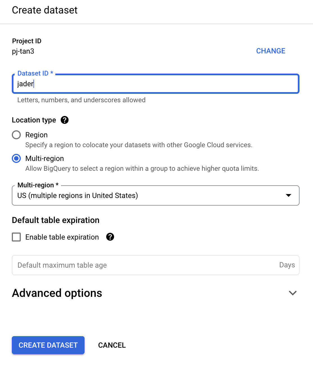This screenshot has height=378, width=313.
Task: Click the Multi-region dropdown arrow
Action: pos(289,195)
